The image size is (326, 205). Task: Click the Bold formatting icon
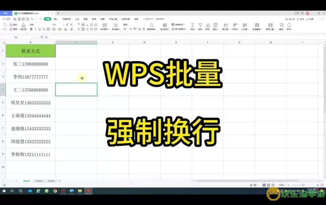pyautogui.click(x=31, y=29)
